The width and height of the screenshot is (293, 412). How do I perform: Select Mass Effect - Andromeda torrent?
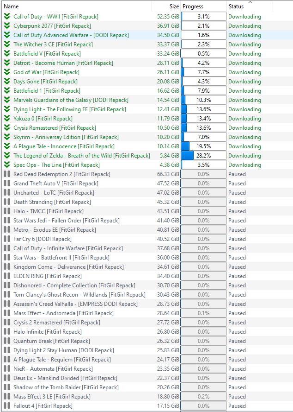pyautogui.click(x=64, y=313)
